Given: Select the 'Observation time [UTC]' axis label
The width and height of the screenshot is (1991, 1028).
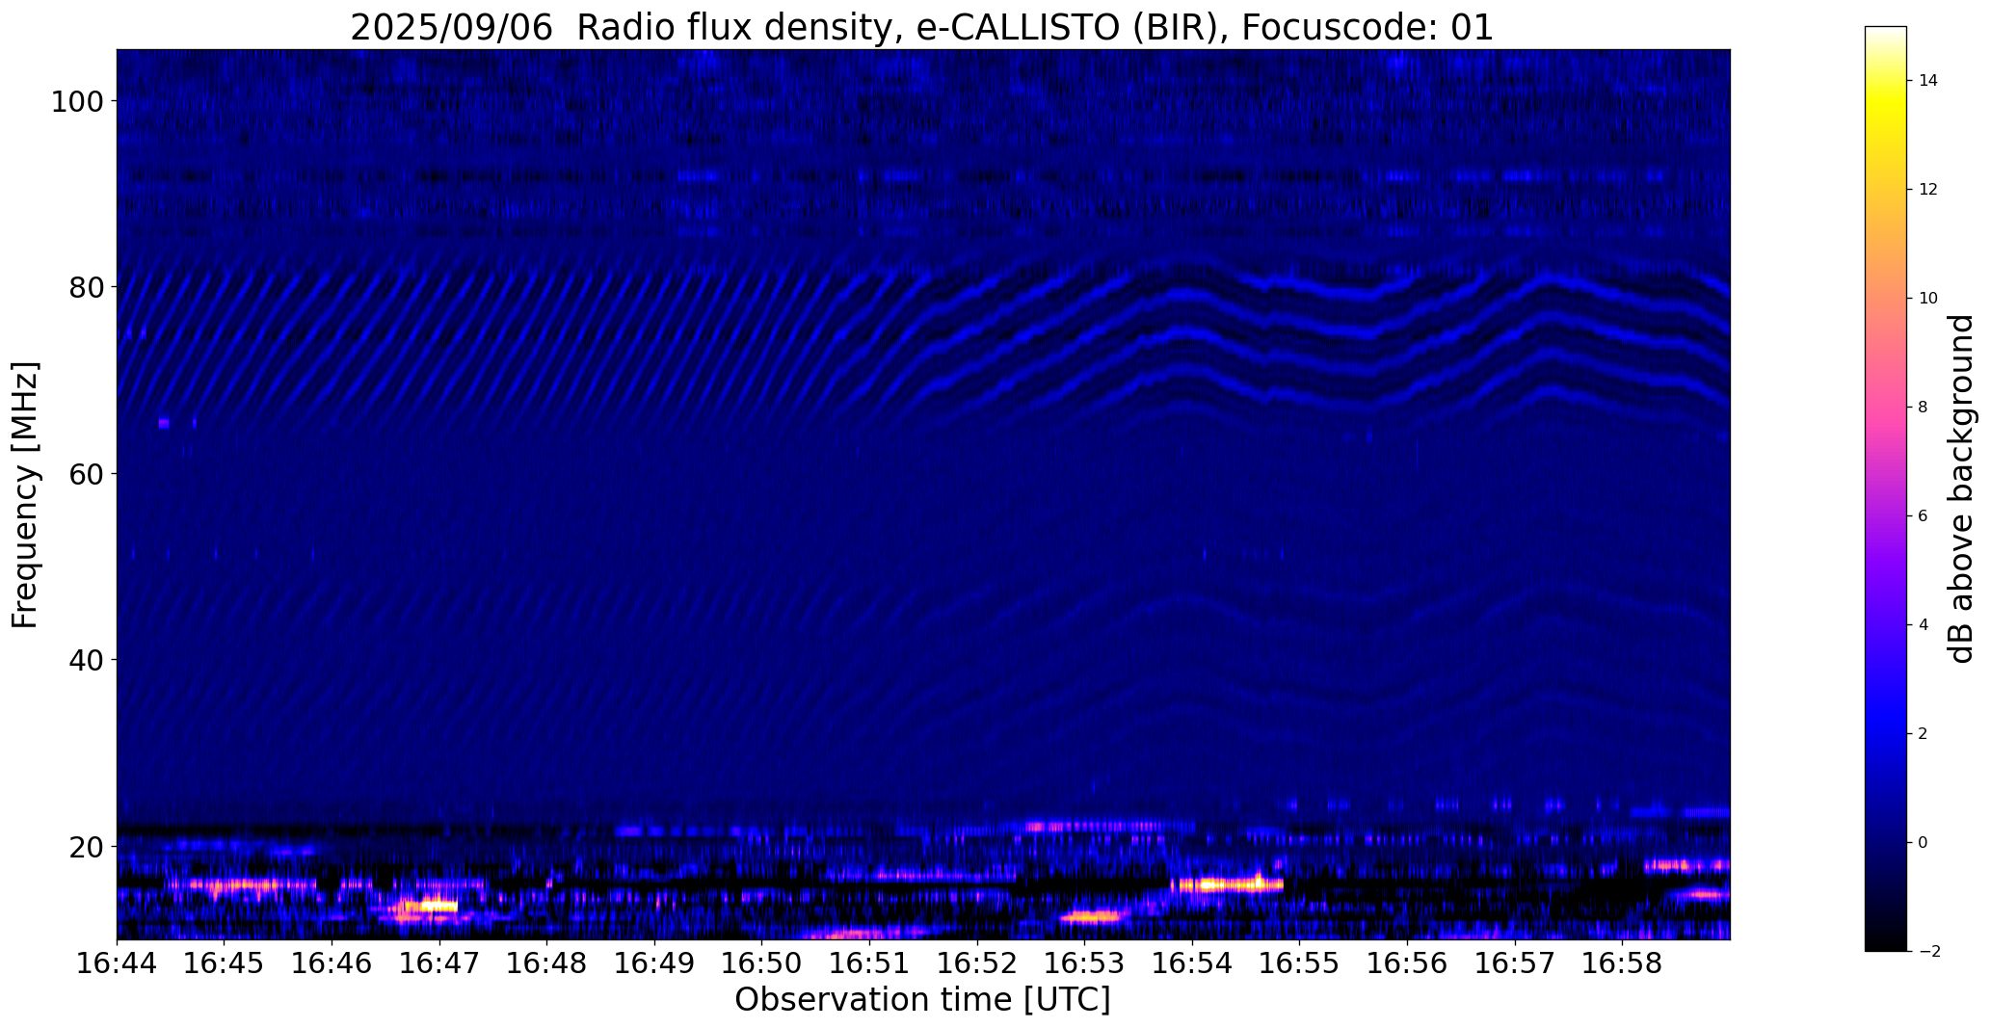Looking at the screenshot, I should pyautogui.click(x=922, y=1000).
